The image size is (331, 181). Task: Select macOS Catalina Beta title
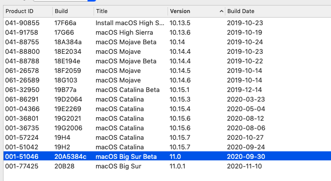127,90
